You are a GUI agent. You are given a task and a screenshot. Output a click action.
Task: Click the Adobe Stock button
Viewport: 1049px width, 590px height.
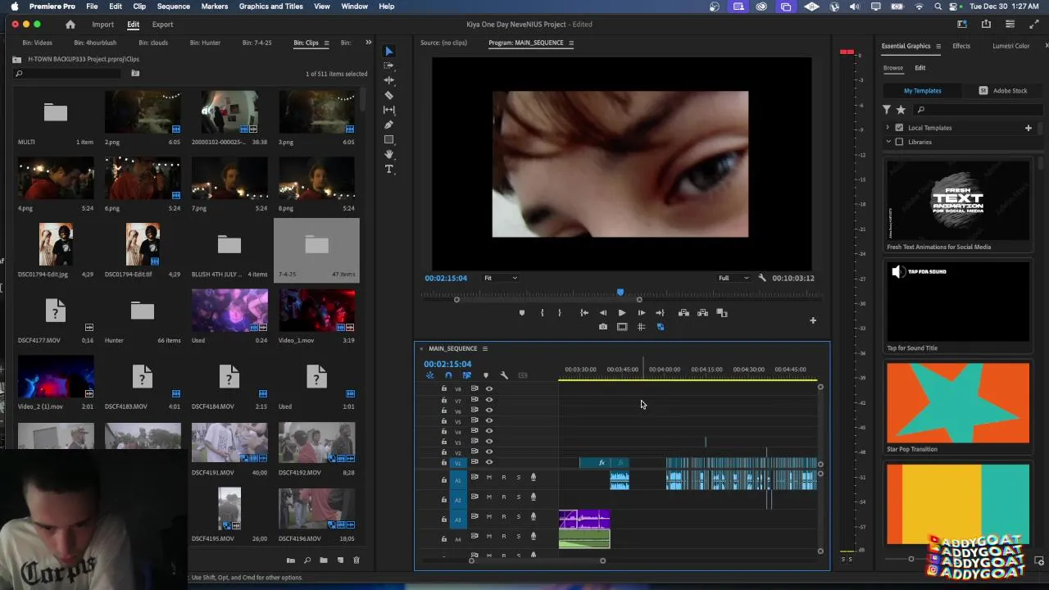click(1003, 91)
